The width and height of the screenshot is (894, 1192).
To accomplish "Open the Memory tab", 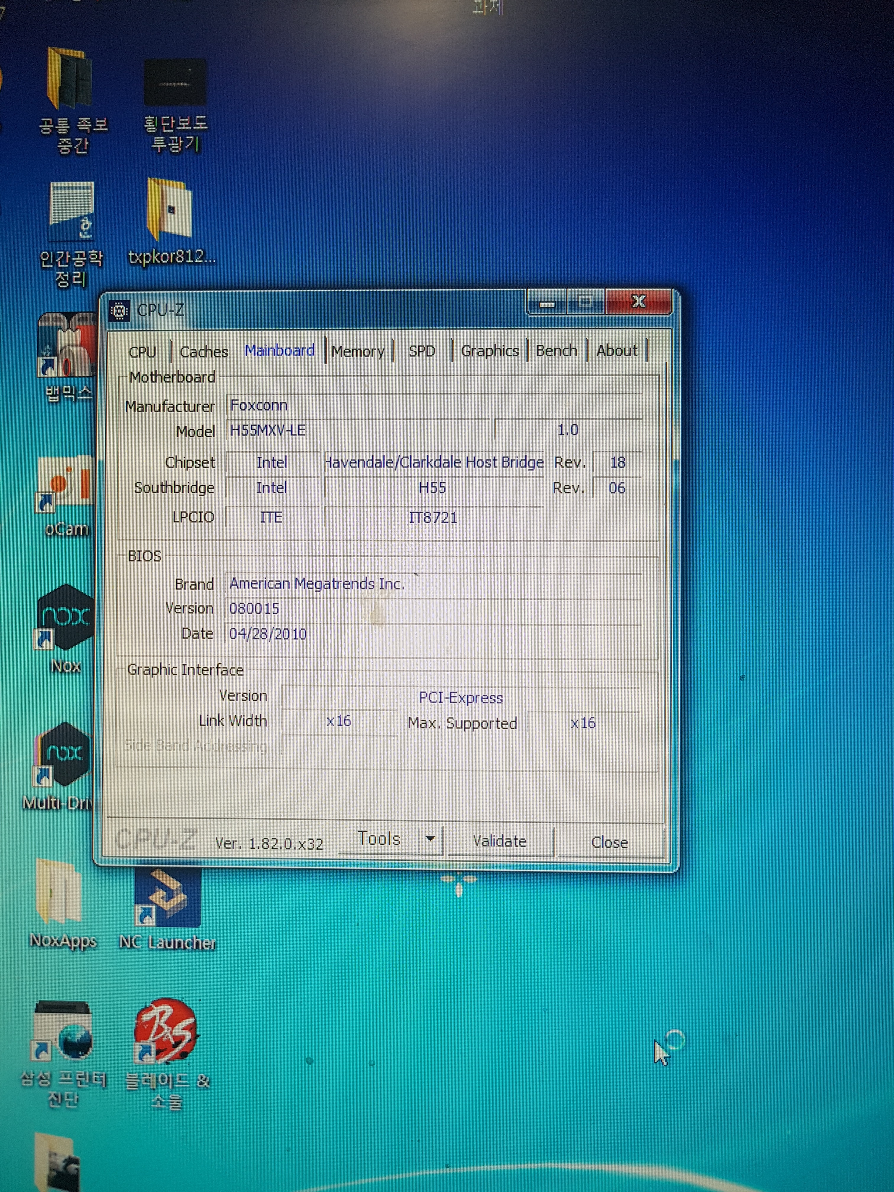I will [358, 351].
